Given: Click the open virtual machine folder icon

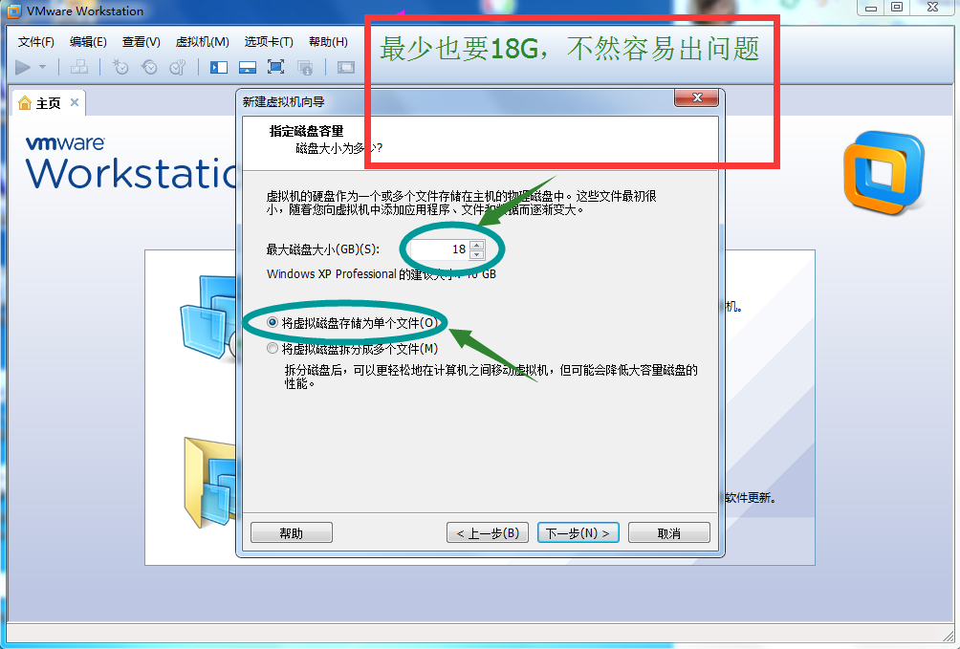Looking at the screenshot, I should point(209,482).
